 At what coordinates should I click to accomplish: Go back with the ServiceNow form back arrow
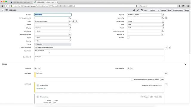tap(3, 10)
